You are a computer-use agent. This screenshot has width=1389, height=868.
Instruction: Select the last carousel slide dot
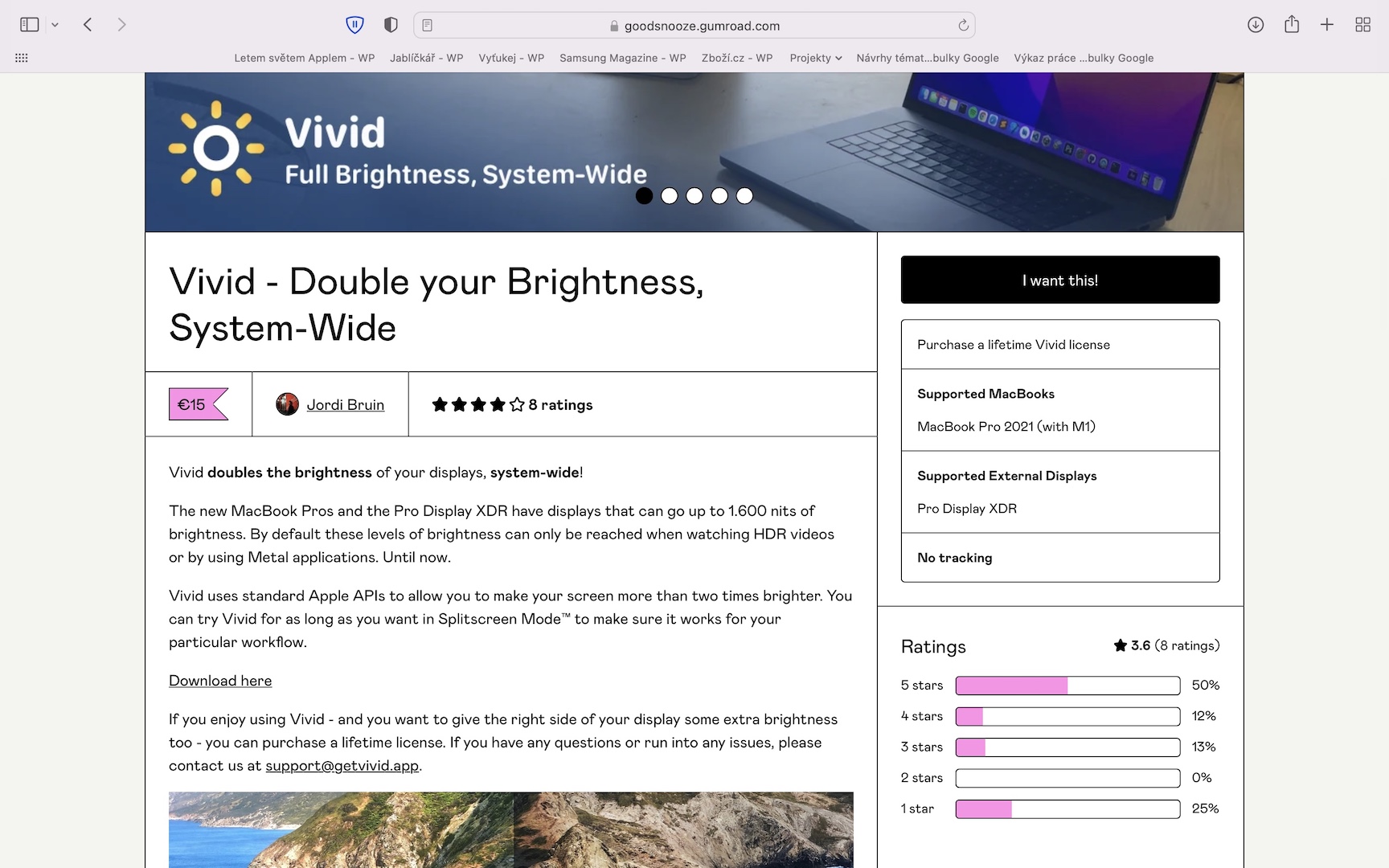click(744, 195)
